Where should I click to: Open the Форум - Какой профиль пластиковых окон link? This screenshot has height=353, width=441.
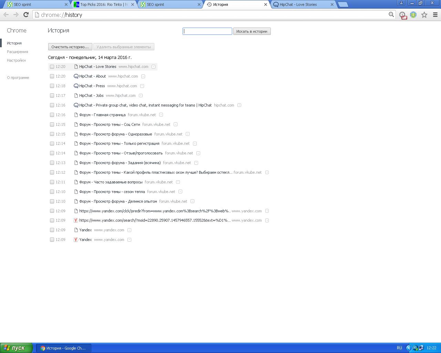156,172
